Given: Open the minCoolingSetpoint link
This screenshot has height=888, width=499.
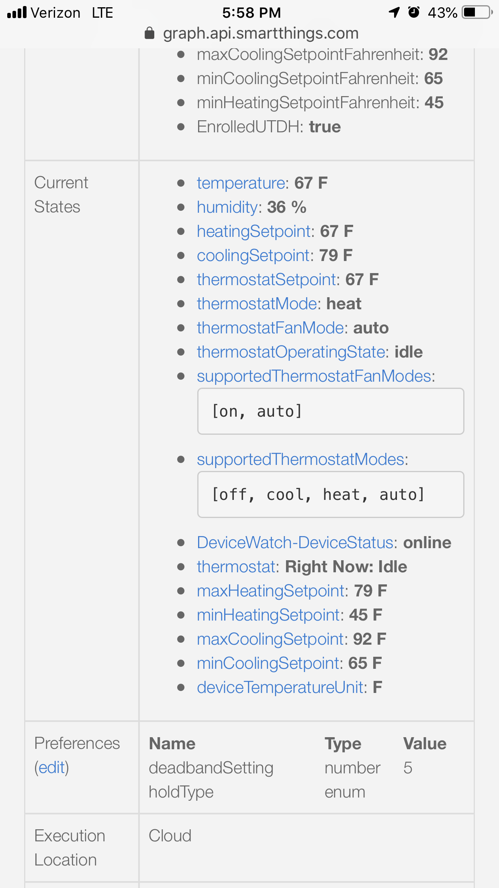Looking at the screenshot, I should (x=268, y=663).
